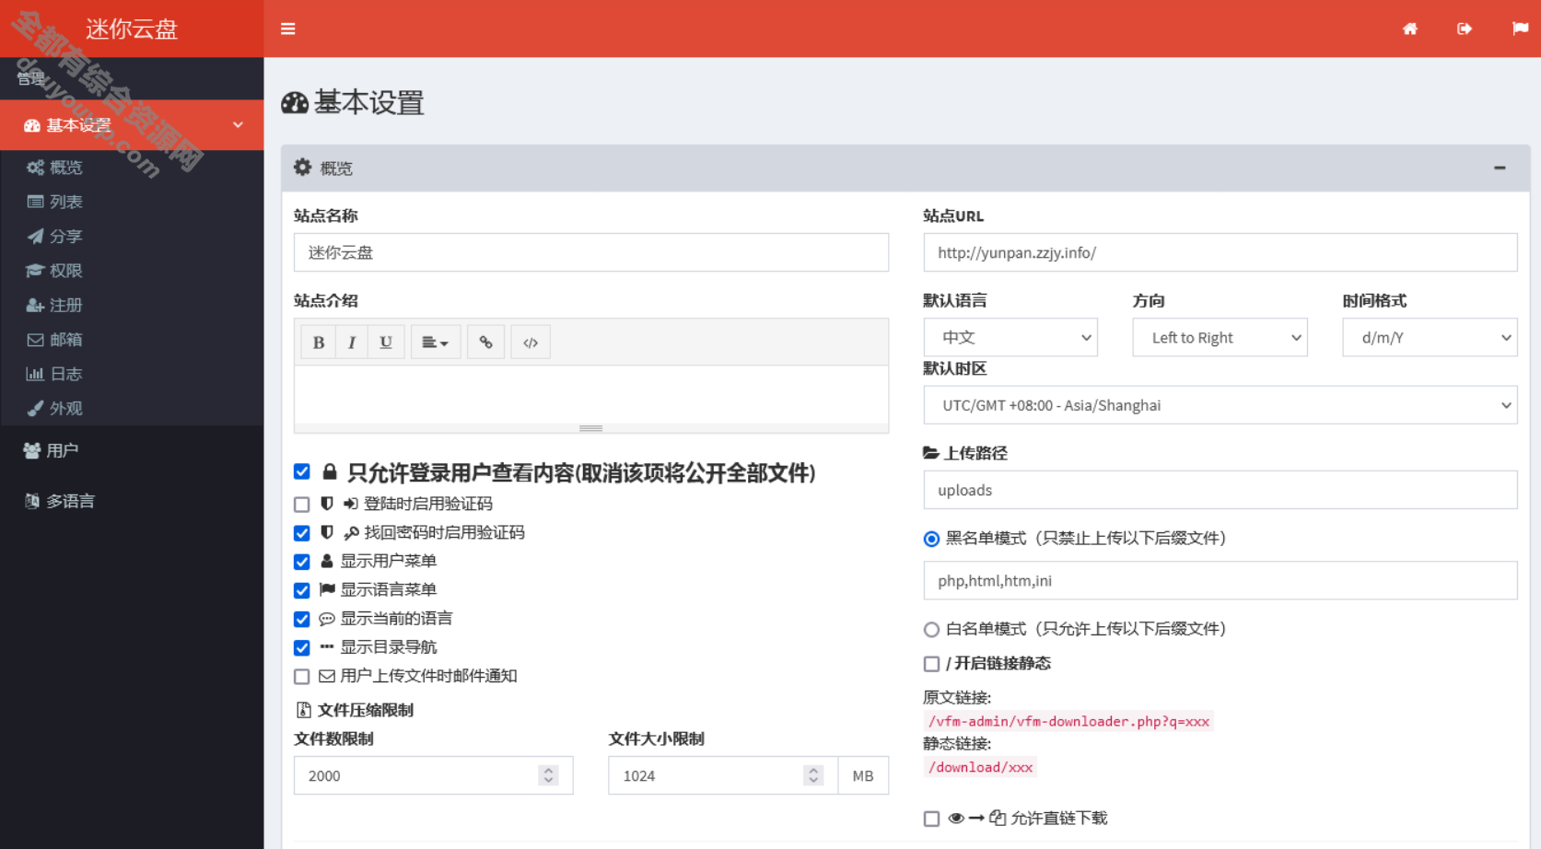This screenshot has width=1541, height=849.
Task: Click the logout icon in top bar
Action: point(1464,29)
